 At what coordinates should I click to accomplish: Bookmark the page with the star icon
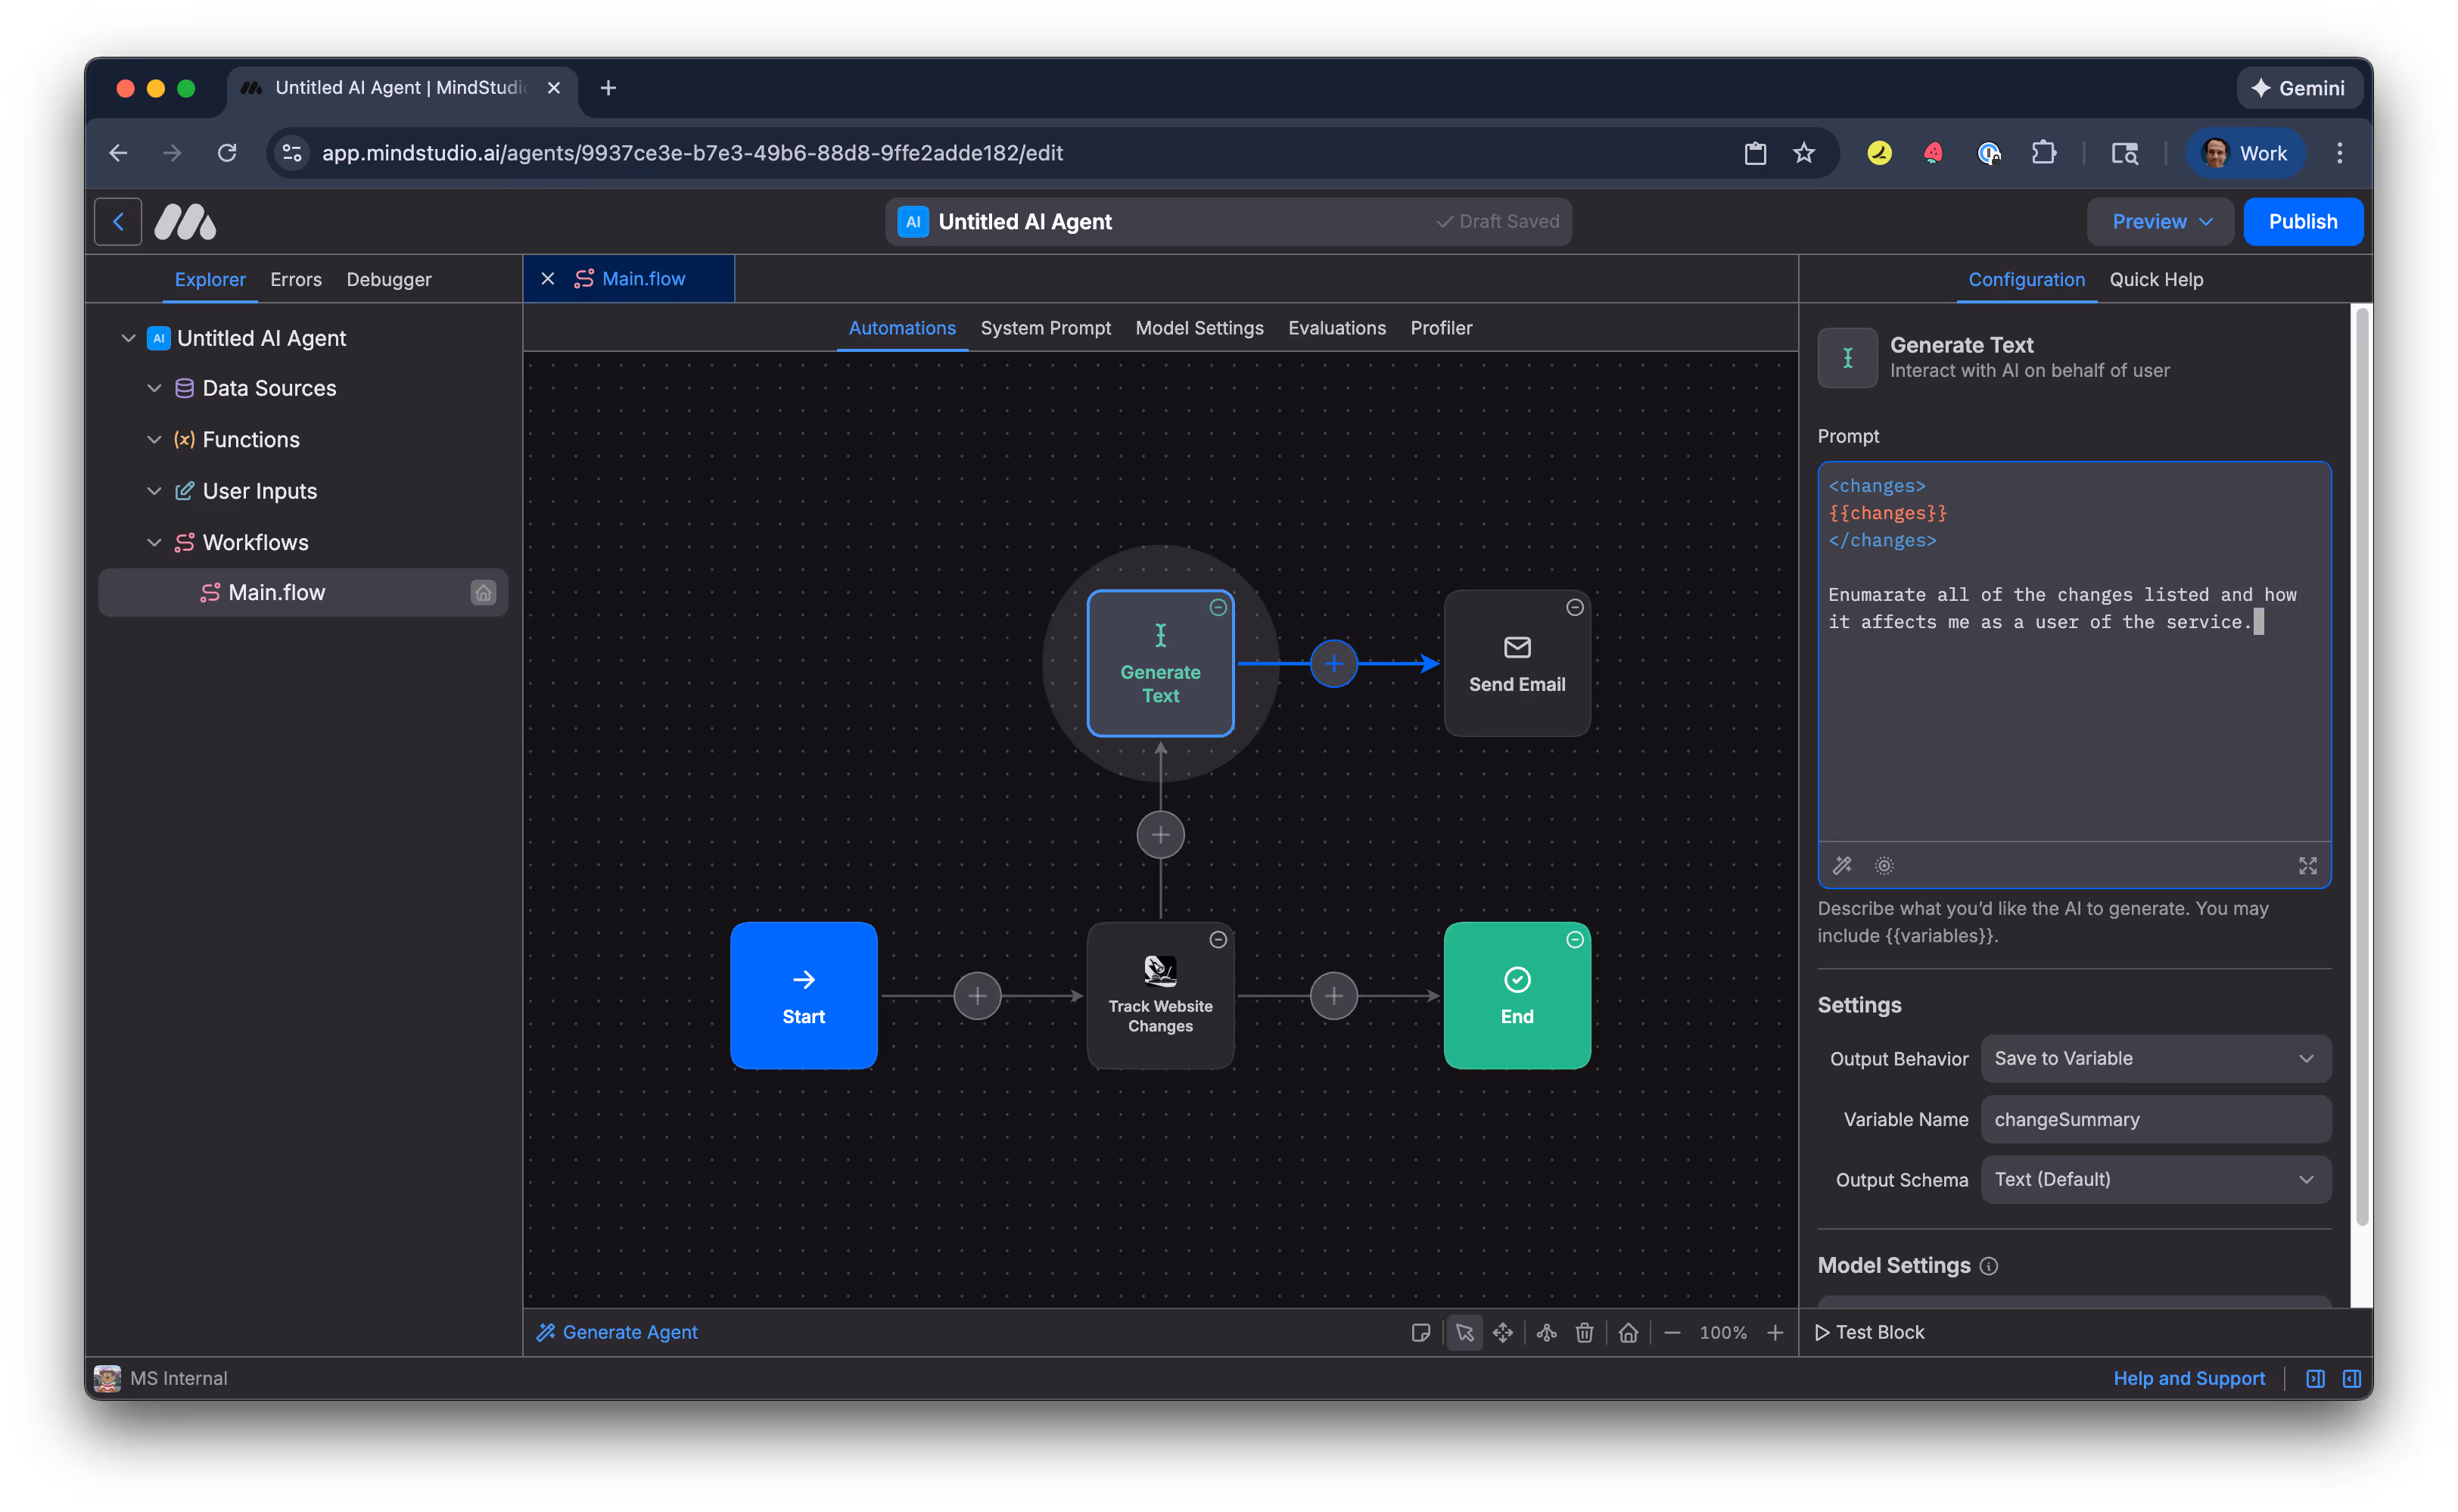click(x=1803, y=153)
